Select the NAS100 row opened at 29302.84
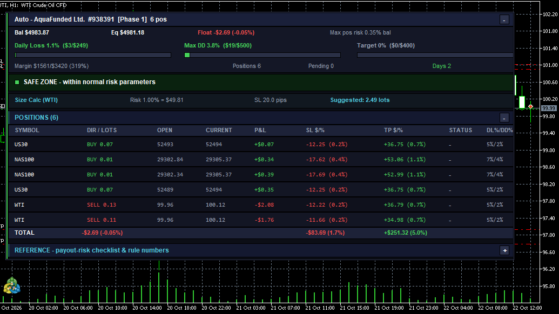Image resolution: width=559 pixels, height=314 pixels. pyautogui.click(x=261, y=160)
